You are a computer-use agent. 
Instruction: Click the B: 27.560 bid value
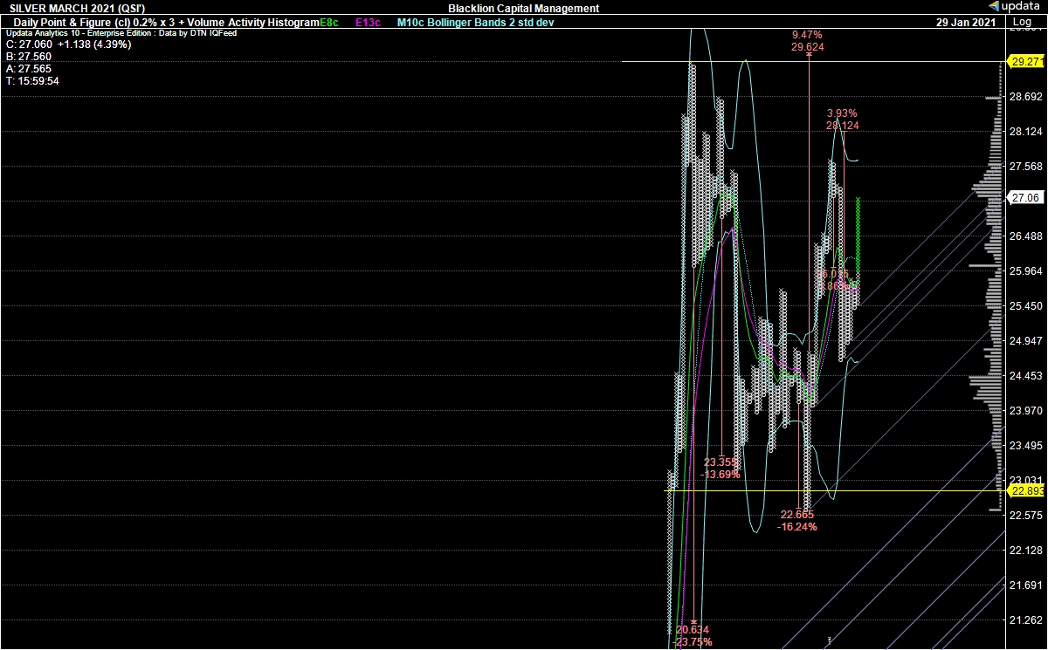pyautogui.click(x=29, y=56)
